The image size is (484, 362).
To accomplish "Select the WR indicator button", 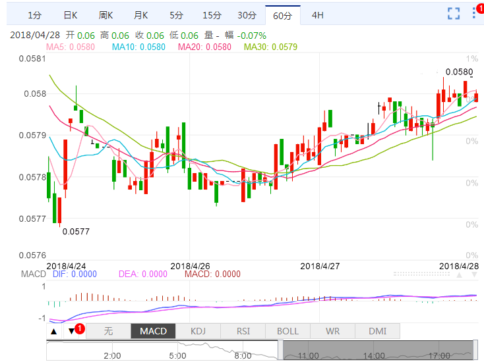I will coord(332,331).
